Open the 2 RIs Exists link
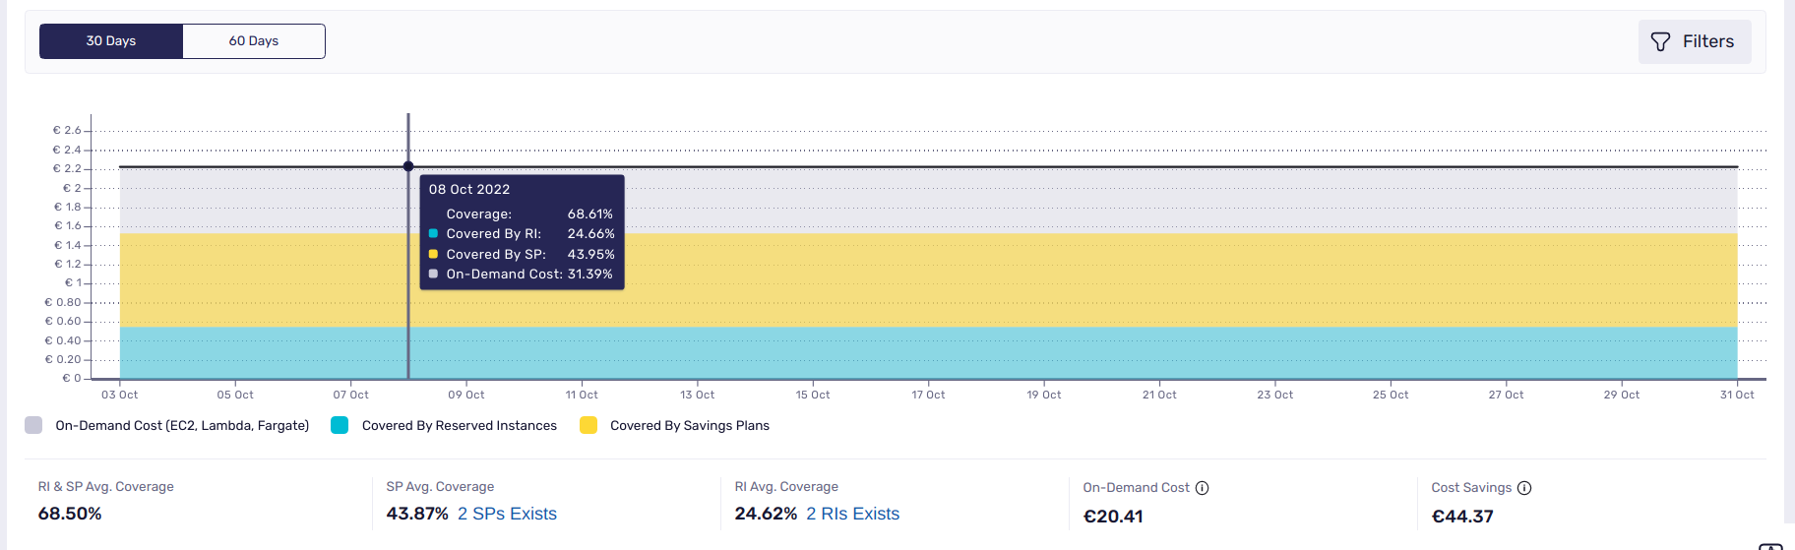 point(852,514)
